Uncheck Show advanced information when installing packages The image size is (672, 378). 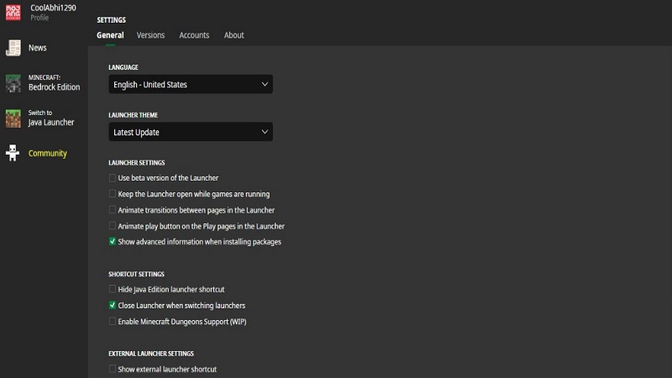tap(113, 242)
